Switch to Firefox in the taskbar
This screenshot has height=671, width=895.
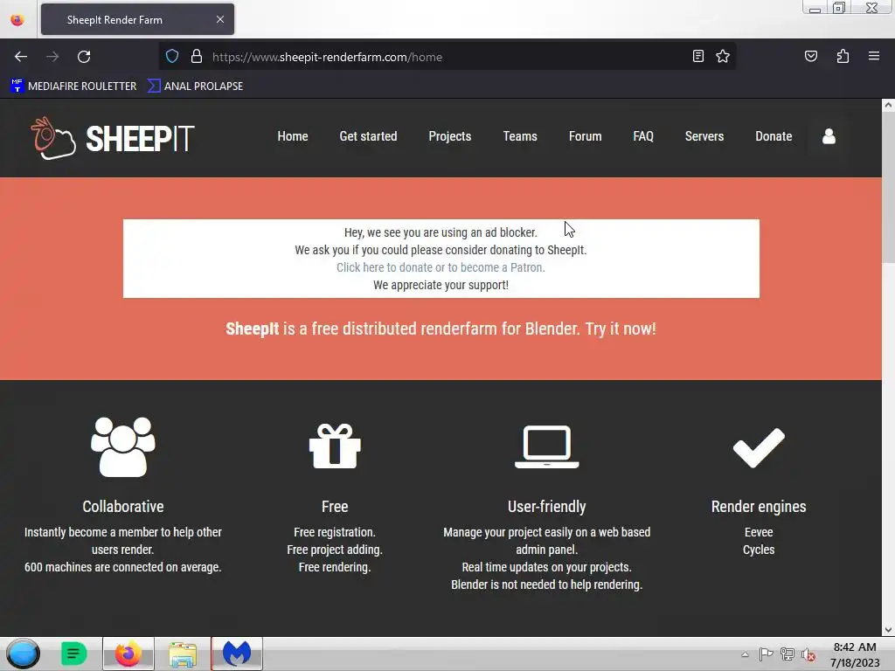(x=128, y=654)
